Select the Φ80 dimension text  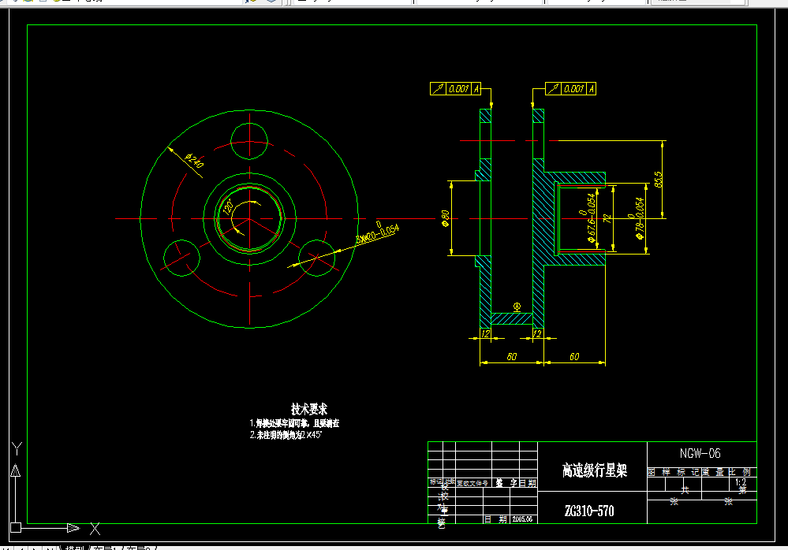tap(445, 218)
